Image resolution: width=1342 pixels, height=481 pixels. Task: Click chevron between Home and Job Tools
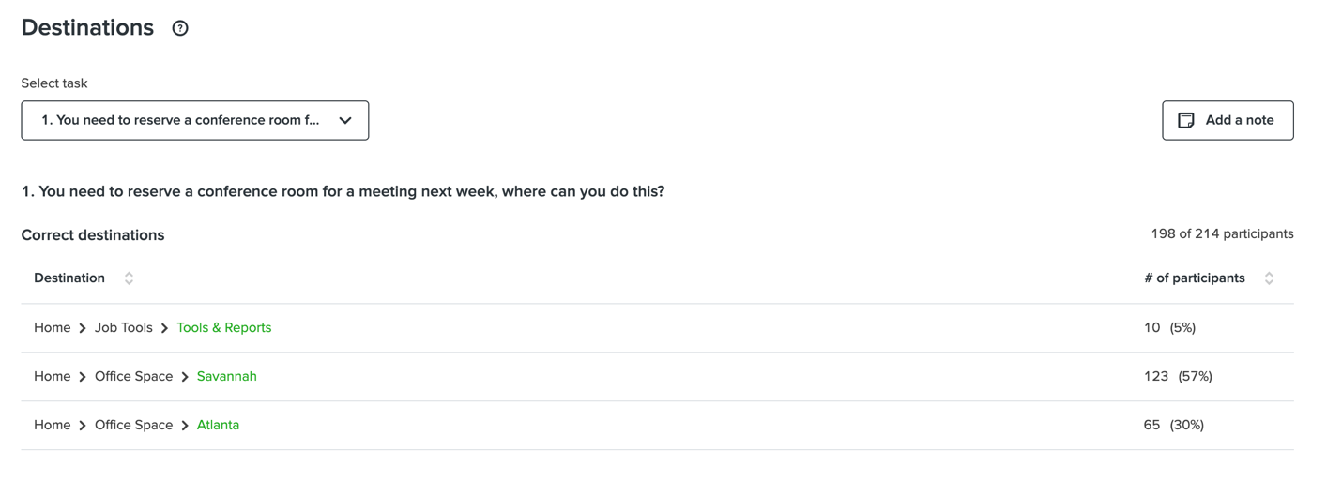[x=83, y=328]
